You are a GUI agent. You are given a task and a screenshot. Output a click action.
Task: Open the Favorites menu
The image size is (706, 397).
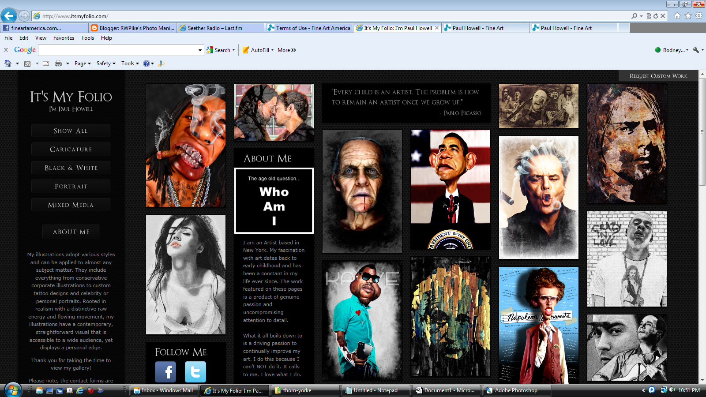click(64, 38)
